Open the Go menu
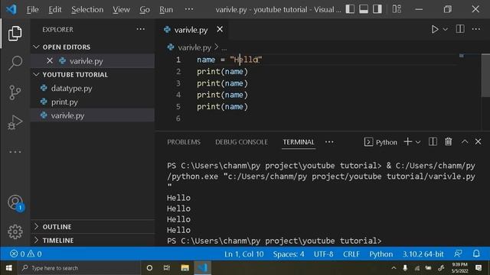Image resolution: width=490 pixels, height=275 pixels. tap(145, 9)
